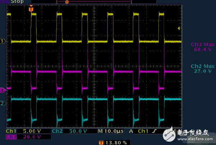Click the orange trigger position marker on graticule
Screen dimensions: 216x145
pos(31,9)
